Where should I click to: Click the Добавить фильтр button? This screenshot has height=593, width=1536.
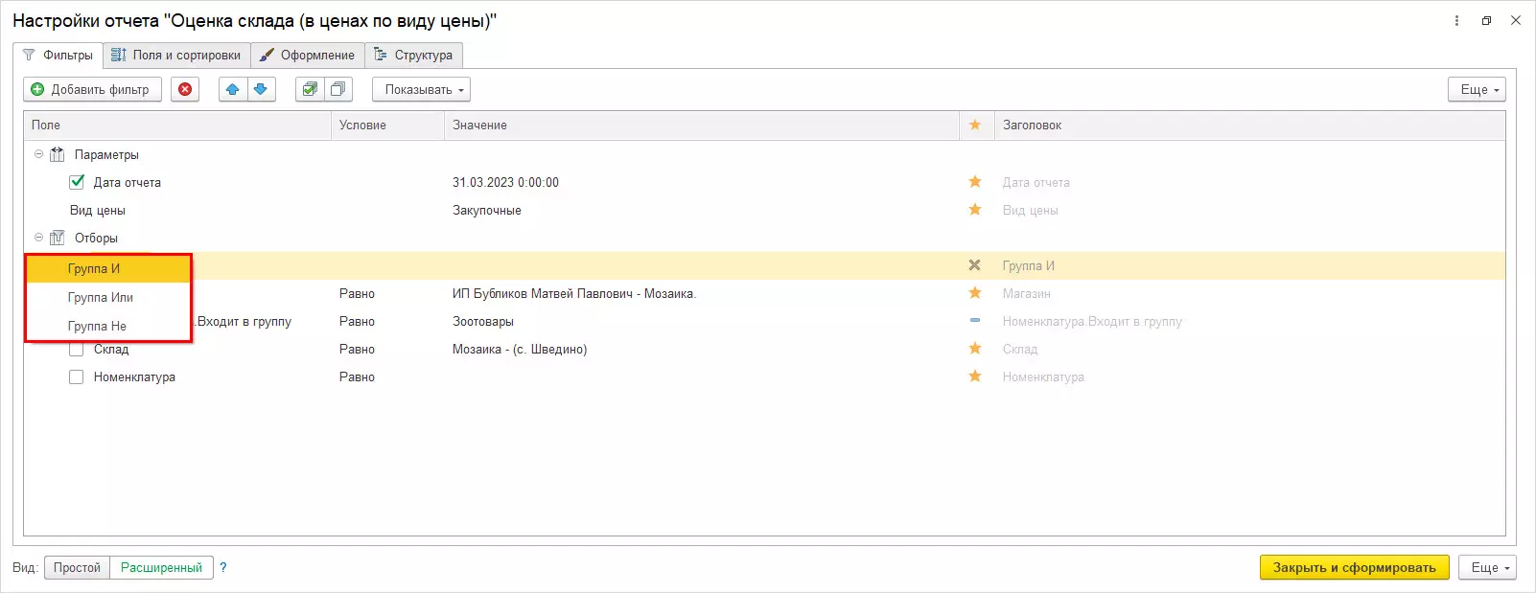click(92, 89)
